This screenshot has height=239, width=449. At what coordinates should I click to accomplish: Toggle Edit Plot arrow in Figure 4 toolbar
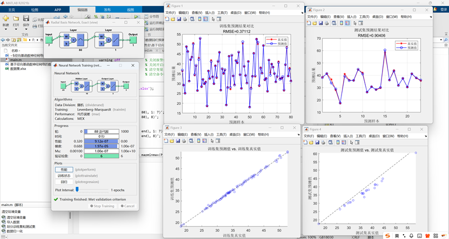click(351, 142)
